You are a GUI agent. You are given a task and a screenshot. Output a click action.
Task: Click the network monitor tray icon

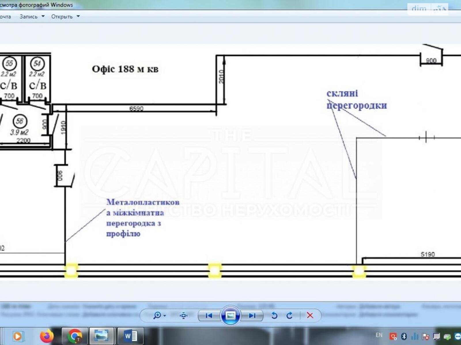(437, 336)
